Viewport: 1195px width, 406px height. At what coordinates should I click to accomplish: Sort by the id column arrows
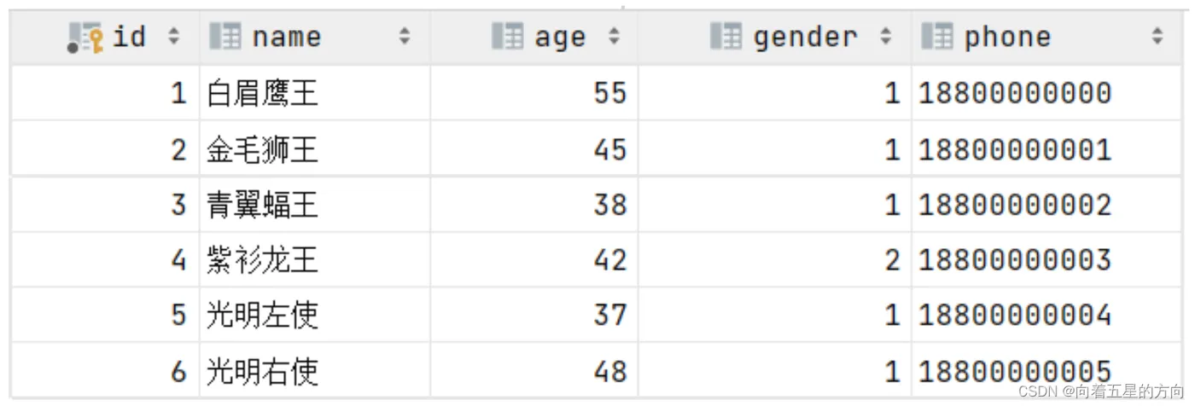click(174, 37)
